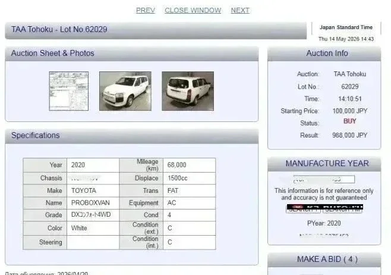Click the Japan Standard Time label
The image size is (391, 275).
pyautogui.click(x=346, y=27)
